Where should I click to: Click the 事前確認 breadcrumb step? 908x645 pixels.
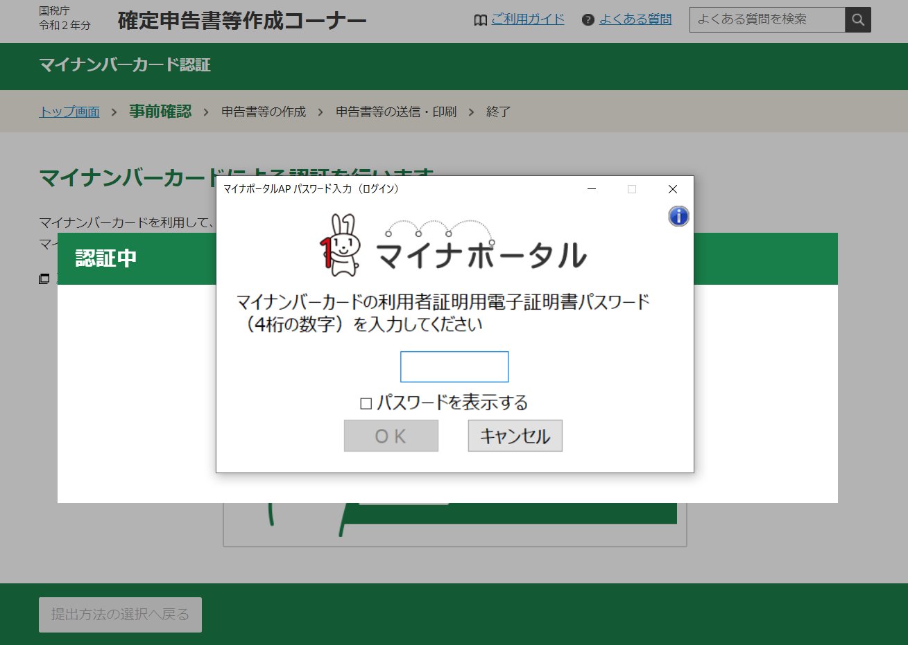pos(160,112)
